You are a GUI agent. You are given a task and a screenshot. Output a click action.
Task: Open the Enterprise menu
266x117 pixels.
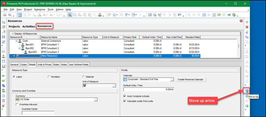(x=40, y=10)
